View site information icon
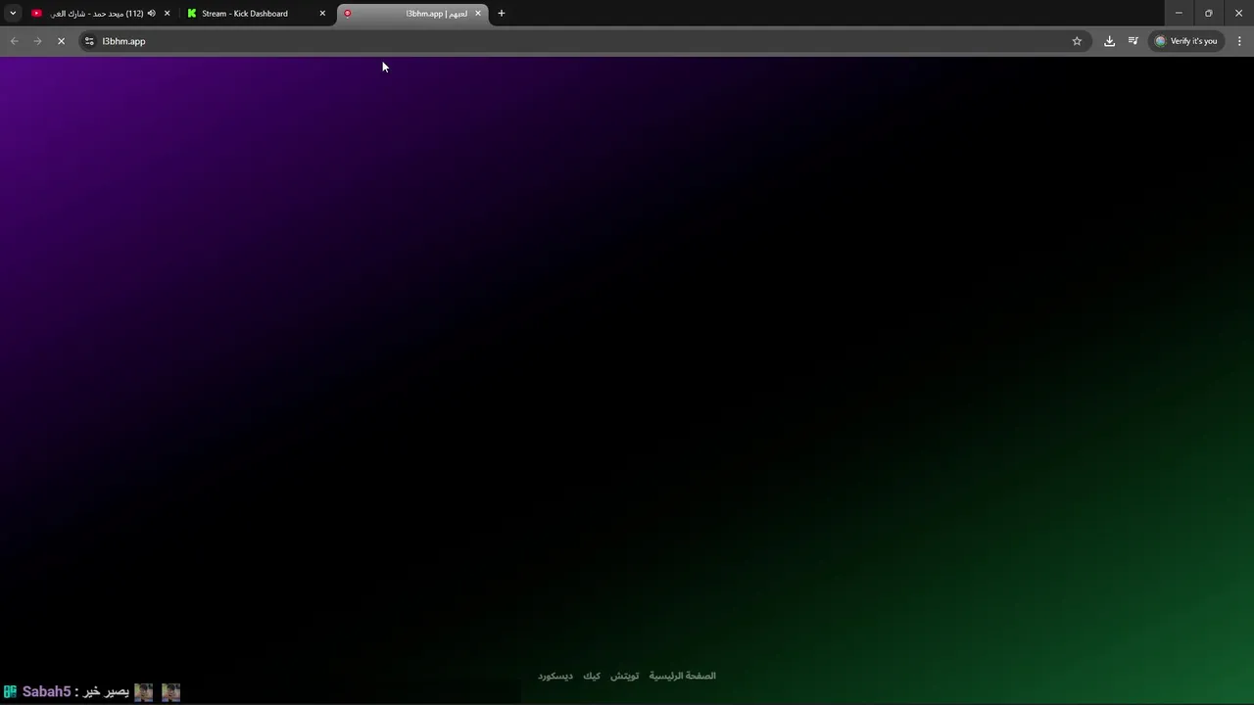The height and width of the screenshot is (705, 1254). click(x=89, y=41)
